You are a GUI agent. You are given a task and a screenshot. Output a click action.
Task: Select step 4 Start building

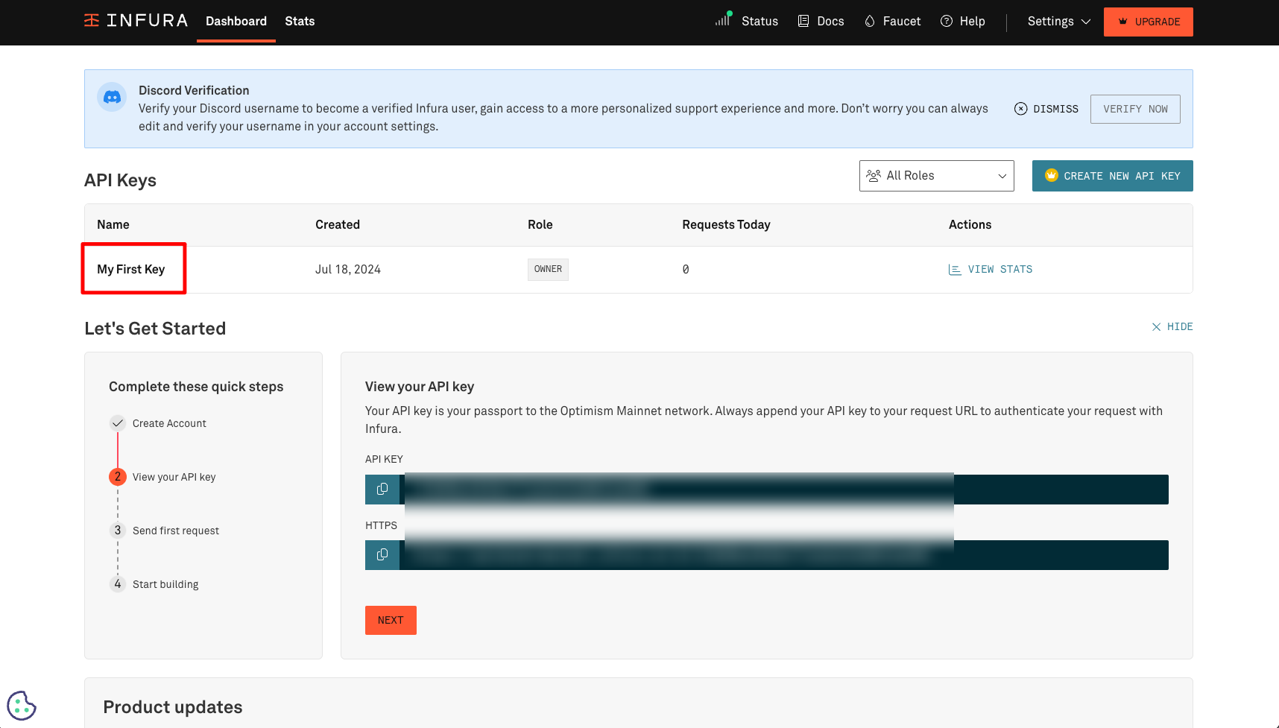click(x=154, y=584)
